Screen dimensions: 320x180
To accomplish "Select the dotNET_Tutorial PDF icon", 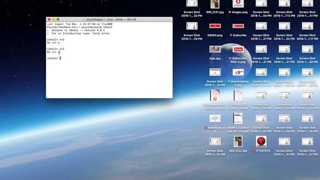I will click(x=238, y=118).
